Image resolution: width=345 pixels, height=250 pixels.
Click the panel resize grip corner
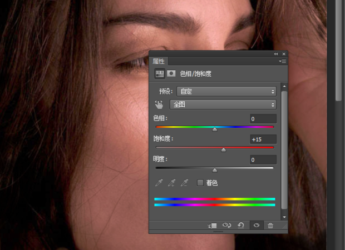tap(285, 227)
